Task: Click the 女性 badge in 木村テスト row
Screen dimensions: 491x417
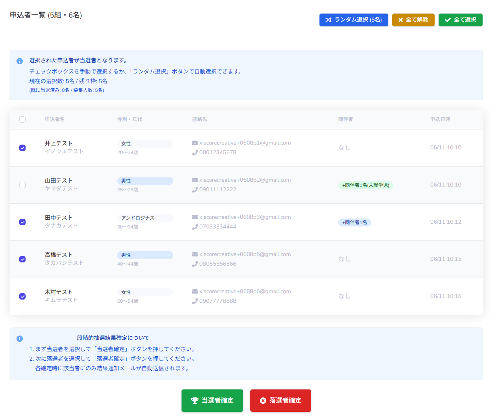Action: click(x=145, y=292)
